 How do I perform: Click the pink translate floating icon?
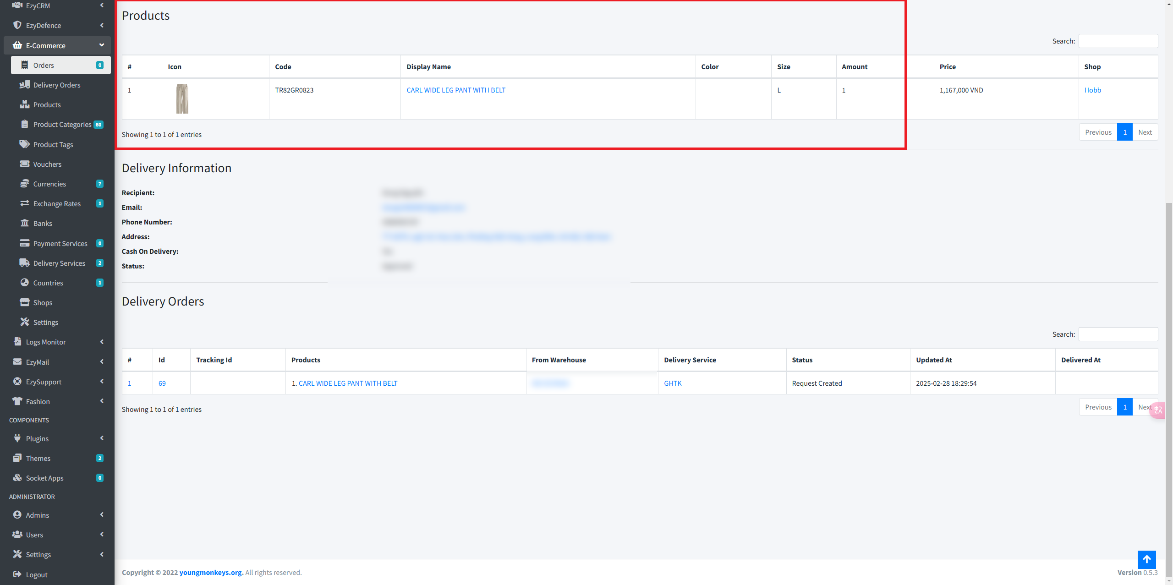coord(1157,410)
